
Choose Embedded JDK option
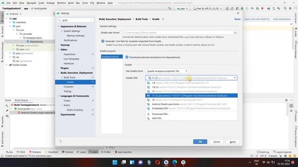(x=191, y=108)
